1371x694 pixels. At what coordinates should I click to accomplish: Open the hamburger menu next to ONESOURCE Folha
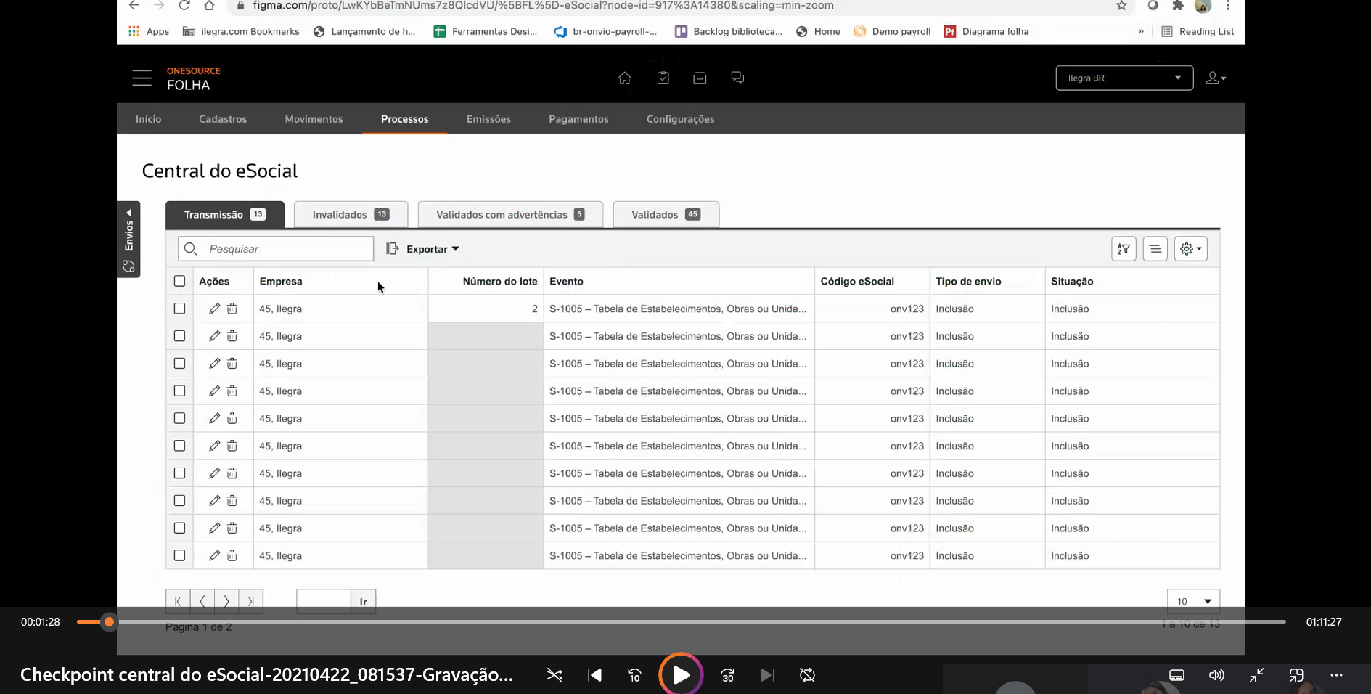coord(142,78)
